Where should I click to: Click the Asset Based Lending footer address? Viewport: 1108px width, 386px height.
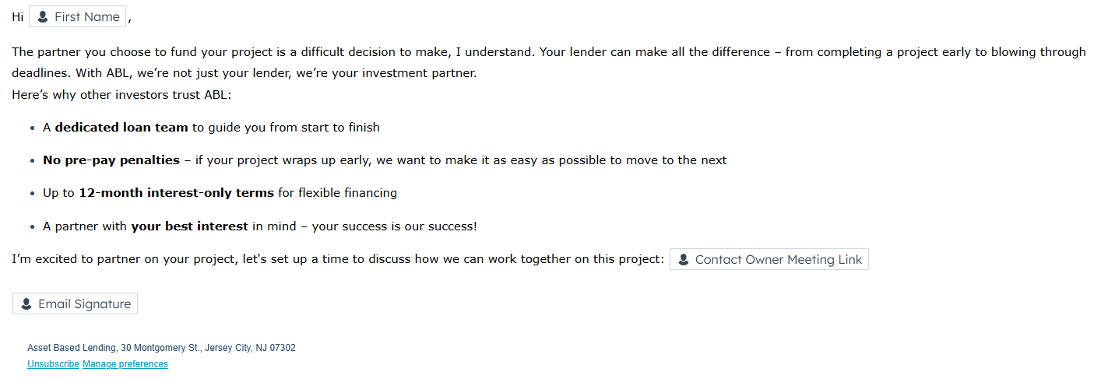pos(161,348)
